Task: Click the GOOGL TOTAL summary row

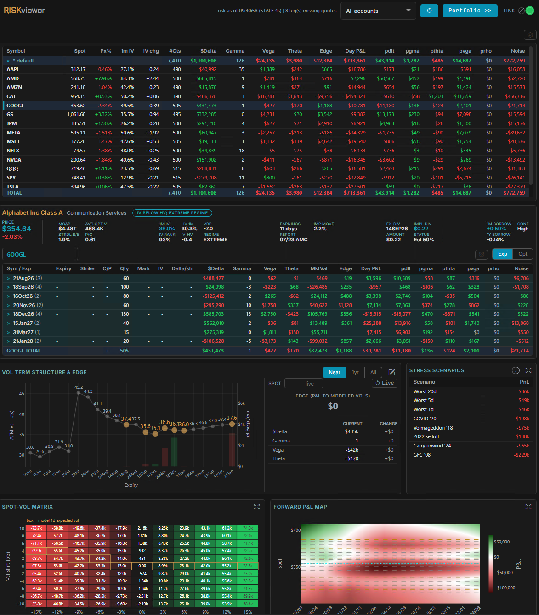Action: (x=267, y=351)
